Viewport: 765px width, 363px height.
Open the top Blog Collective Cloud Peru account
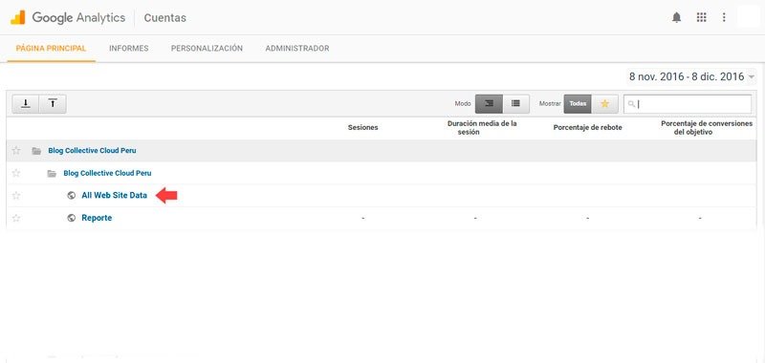[x=92, y=151]
